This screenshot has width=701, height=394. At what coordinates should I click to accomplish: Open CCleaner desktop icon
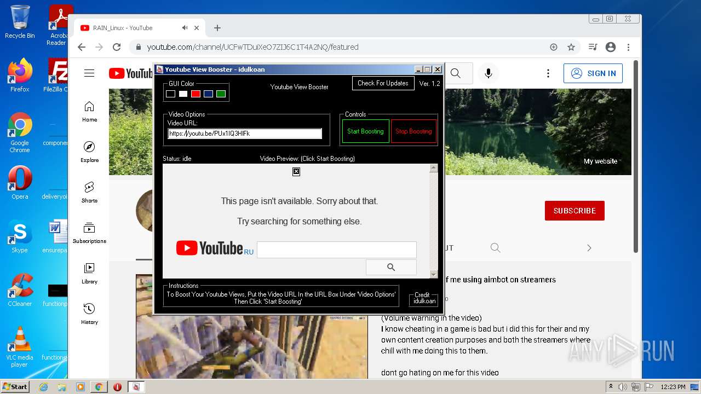[20, 289]
